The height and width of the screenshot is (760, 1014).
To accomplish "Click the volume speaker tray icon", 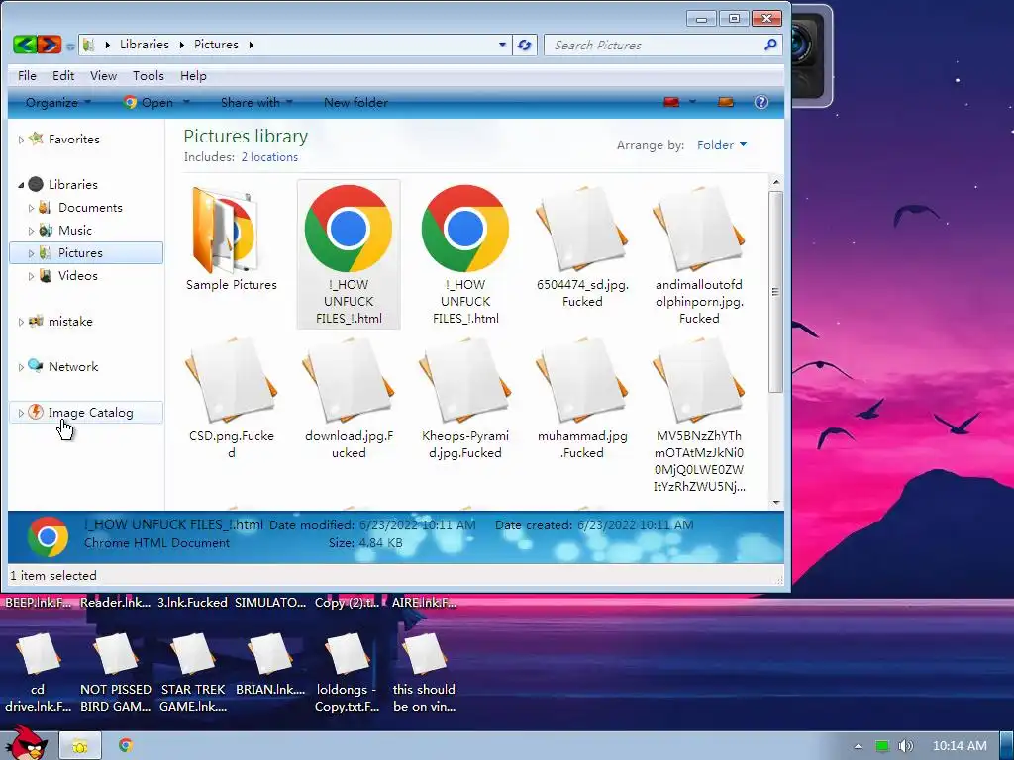I will pos(905,746).
